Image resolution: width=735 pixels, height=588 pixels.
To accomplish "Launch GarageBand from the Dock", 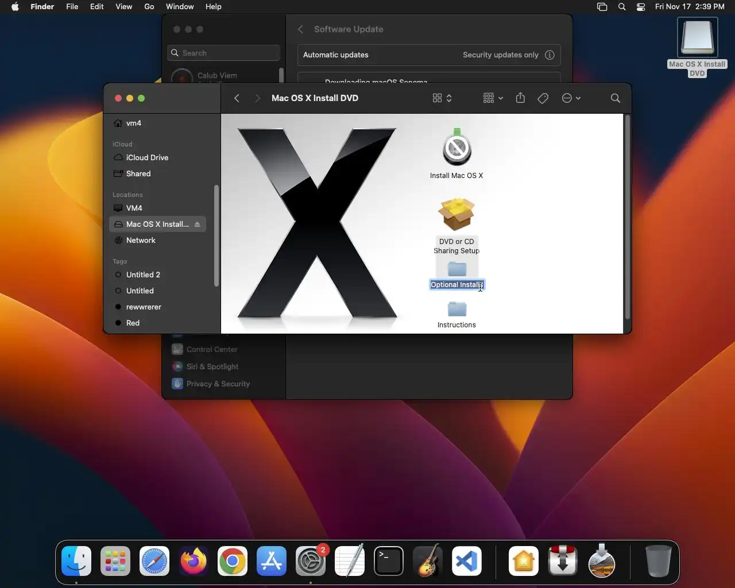I will (x=428, y=561).
